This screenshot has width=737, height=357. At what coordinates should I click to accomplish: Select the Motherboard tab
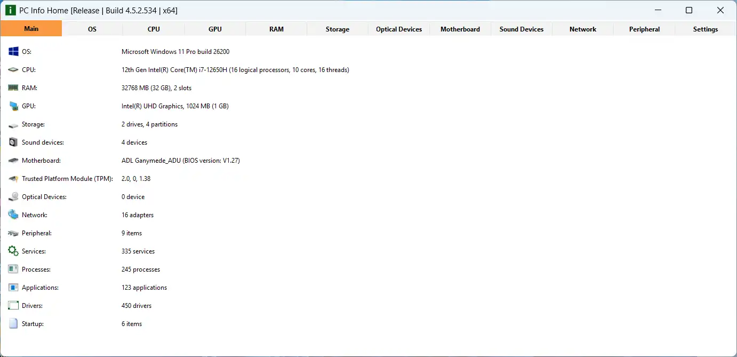460,29
